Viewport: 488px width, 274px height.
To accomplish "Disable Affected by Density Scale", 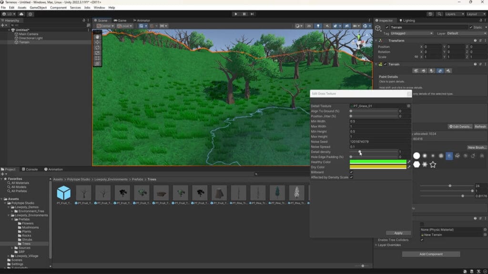I will coord(351,176).
